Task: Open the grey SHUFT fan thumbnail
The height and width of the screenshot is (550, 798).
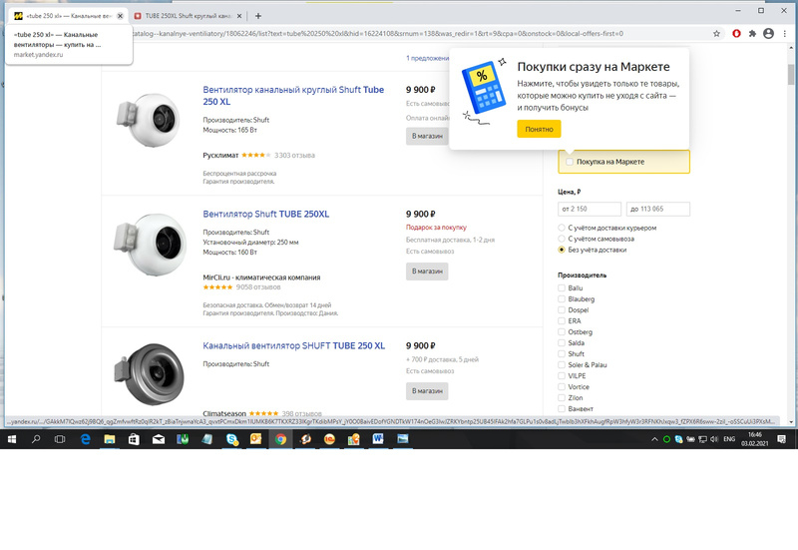Action: pos(149,373)
